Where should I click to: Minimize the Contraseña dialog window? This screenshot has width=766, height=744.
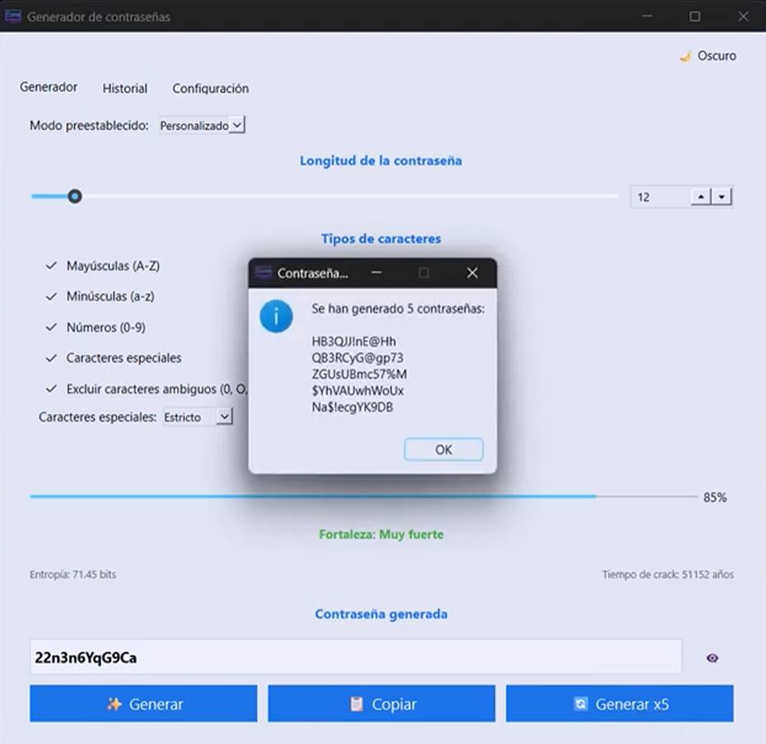[x=376, y=273]
